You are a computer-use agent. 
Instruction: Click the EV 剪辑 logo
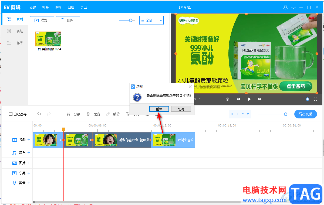(x=12, y=7)
